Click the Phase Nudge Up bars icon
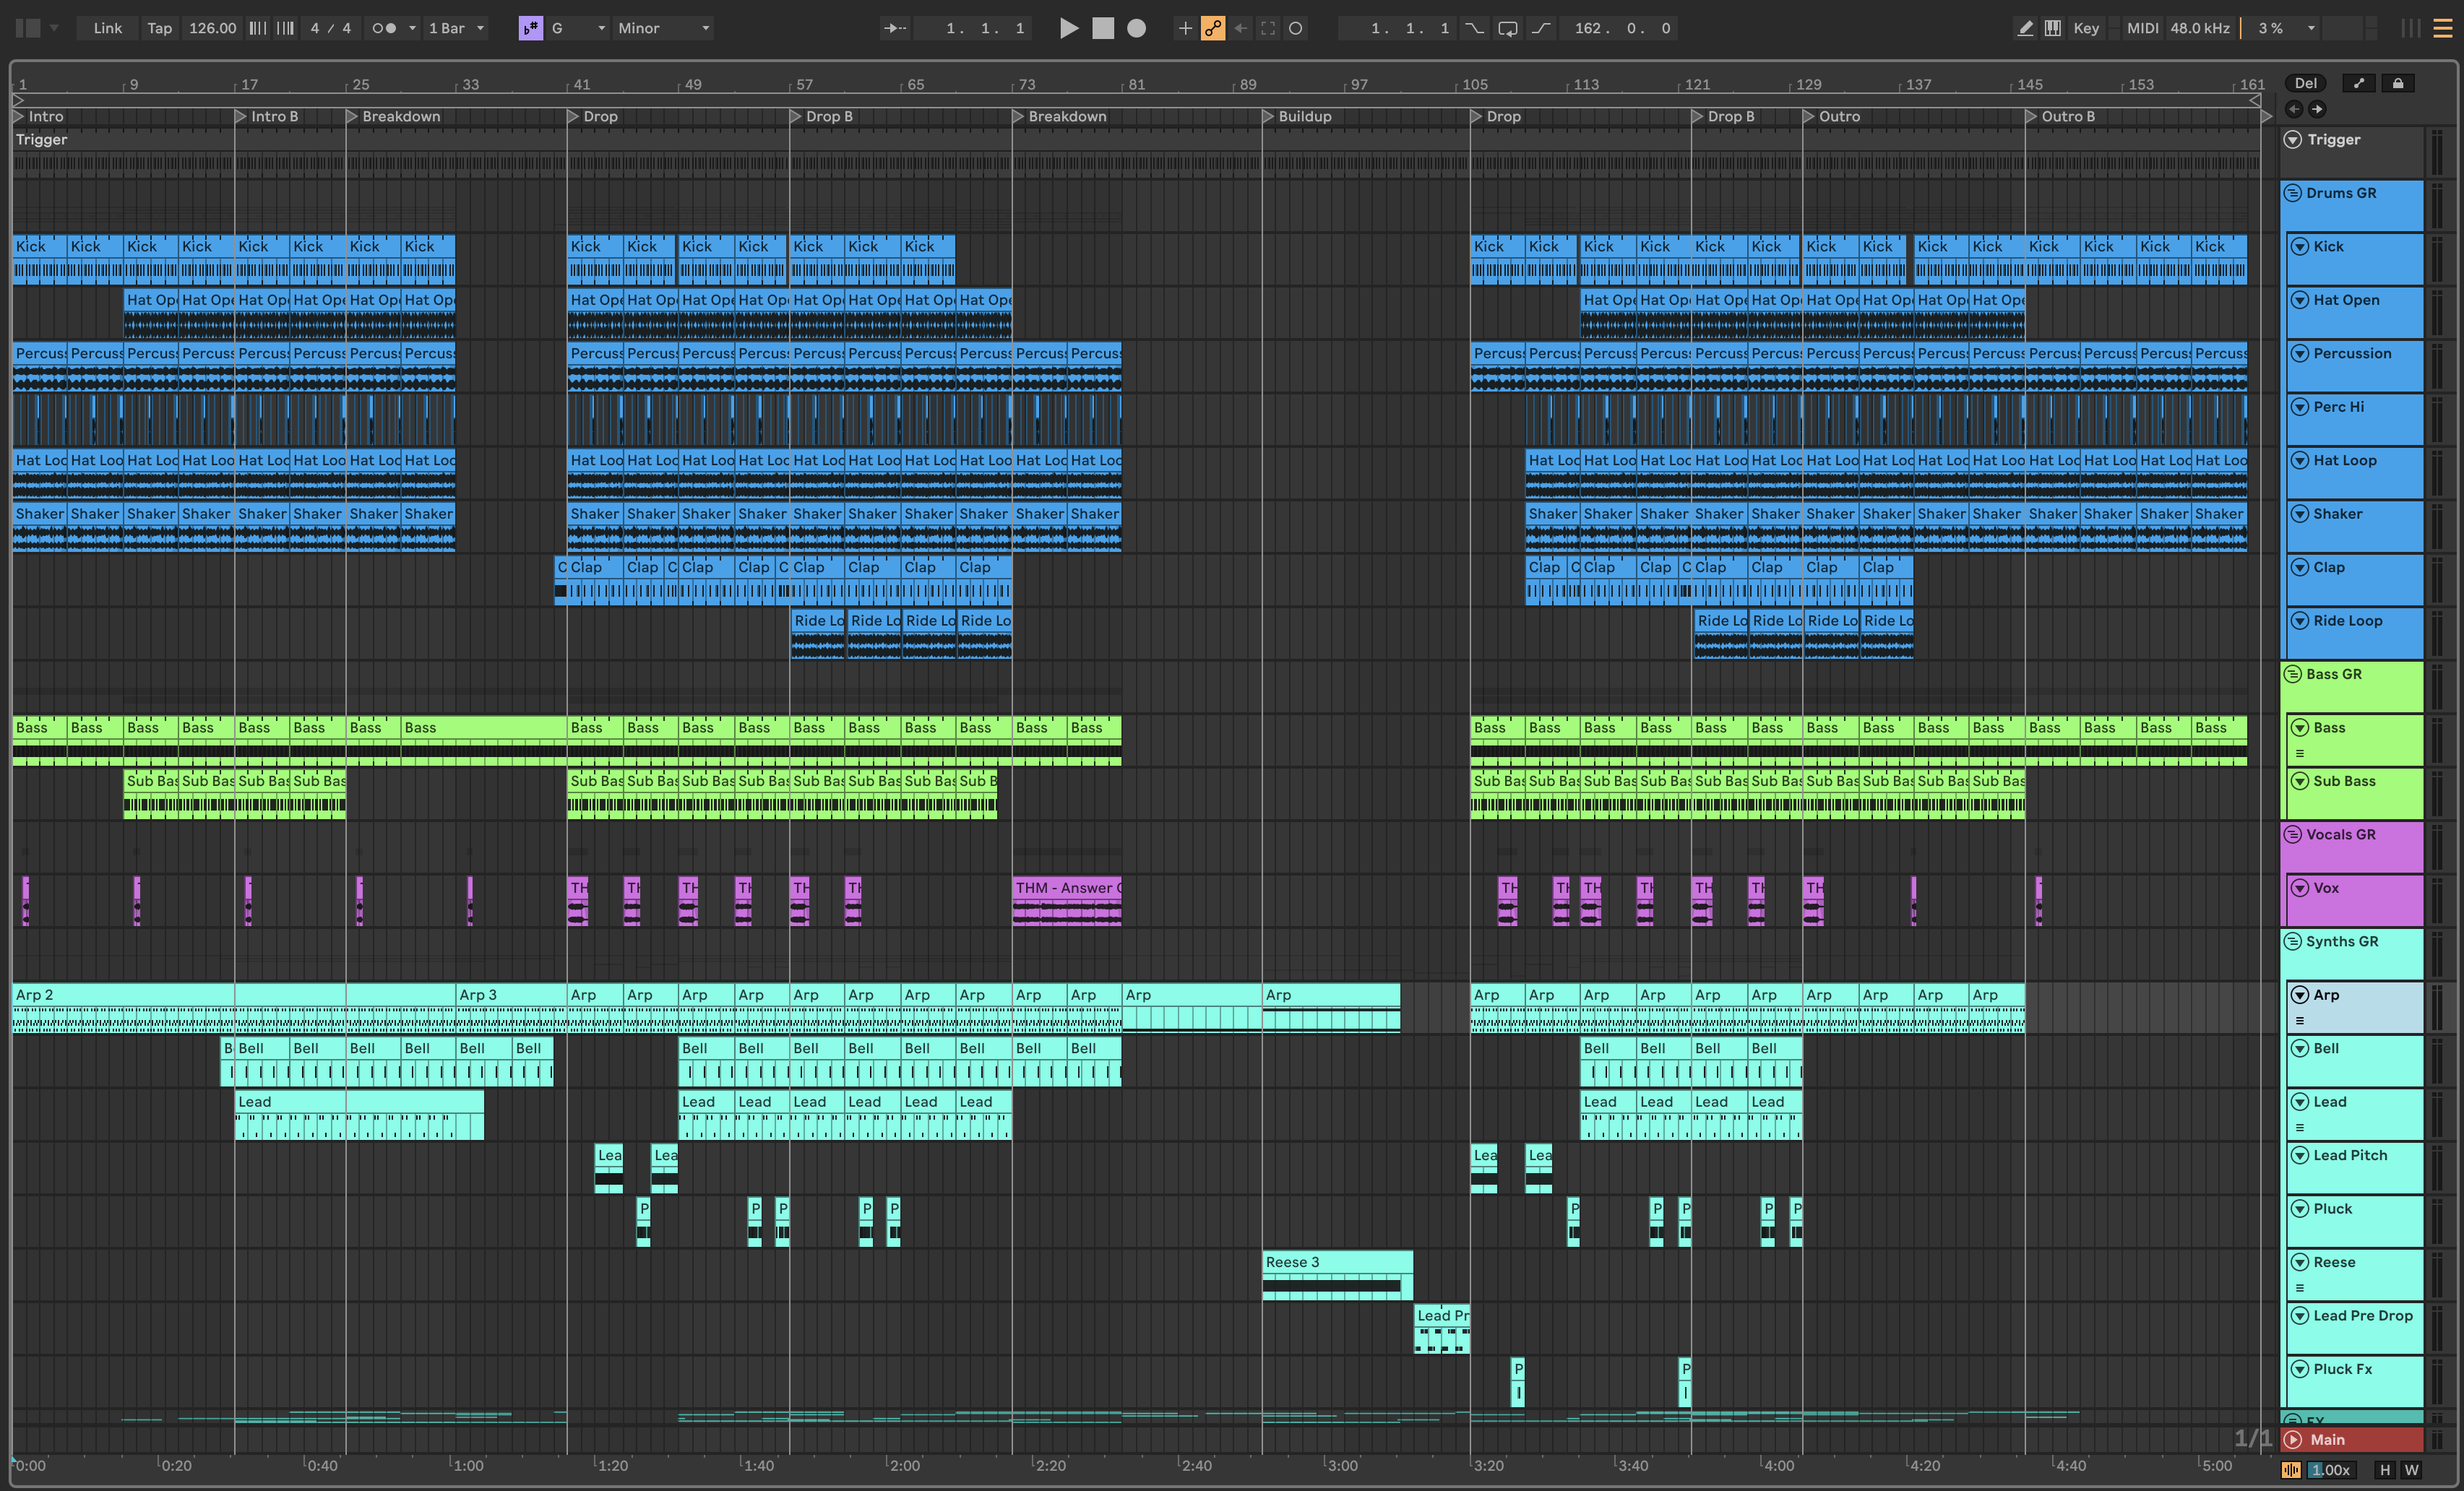This screenshot has height=1491, width=2464. (285, 28)
